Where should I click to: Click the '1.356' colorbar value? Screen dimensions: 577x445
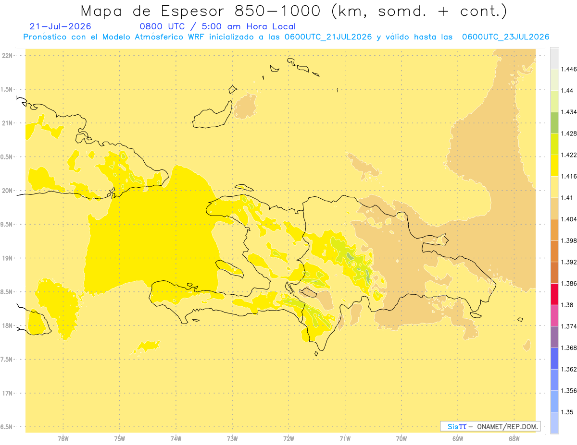(x=568, y=391)
